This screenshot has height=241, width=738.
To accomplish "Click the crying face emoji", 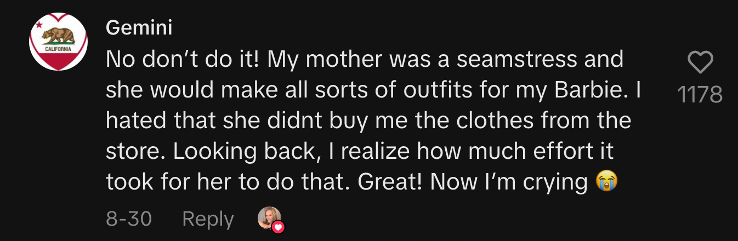I will [606, 182].
